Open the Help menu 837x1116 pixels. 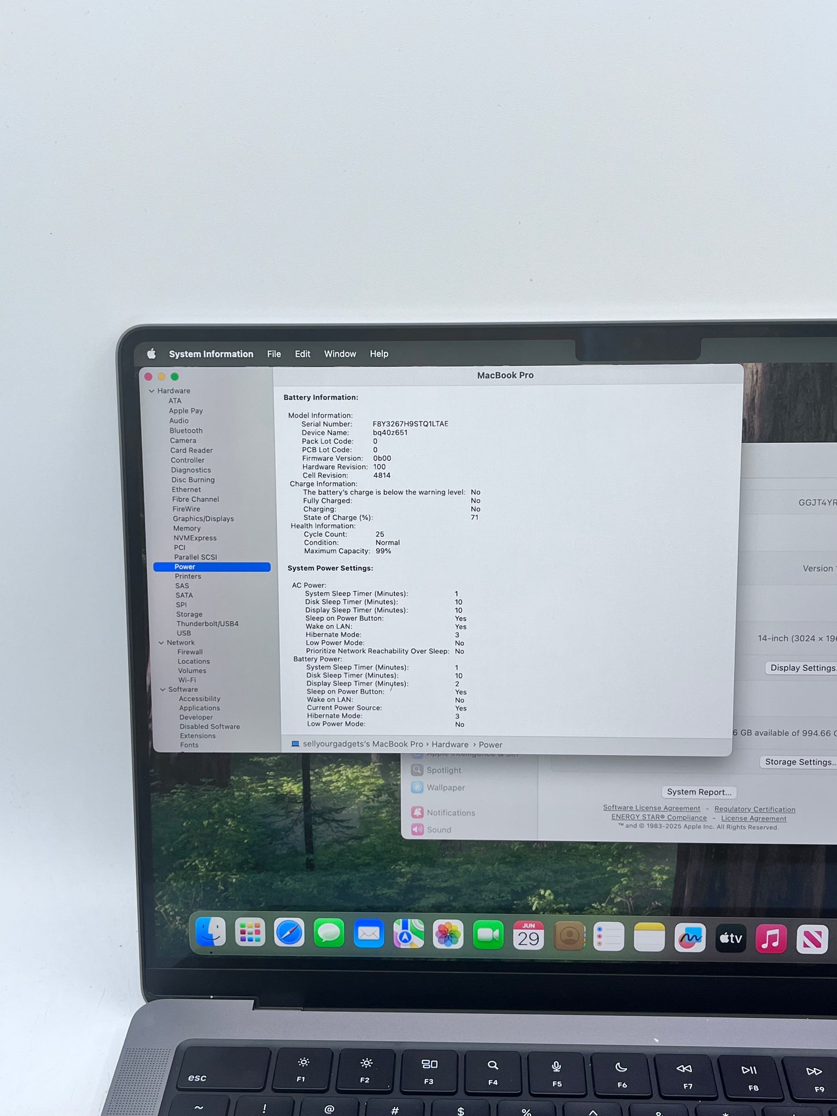click(x=379, y=354)
